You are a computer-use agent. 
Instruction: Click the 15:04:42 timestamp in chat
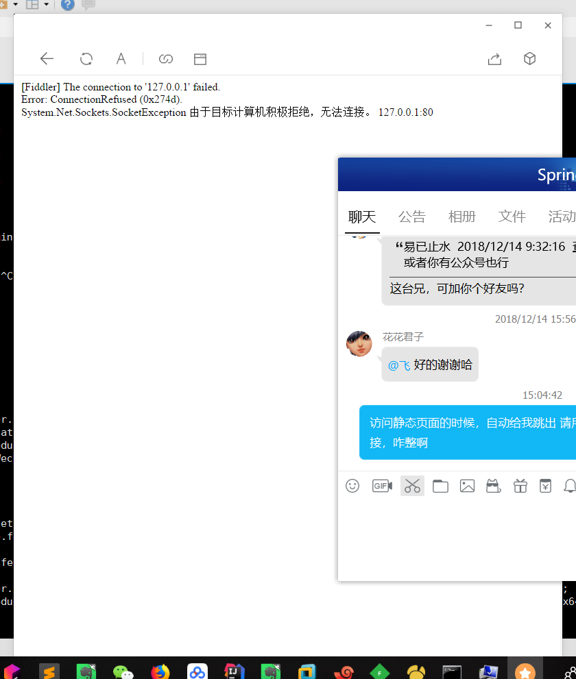542,395
